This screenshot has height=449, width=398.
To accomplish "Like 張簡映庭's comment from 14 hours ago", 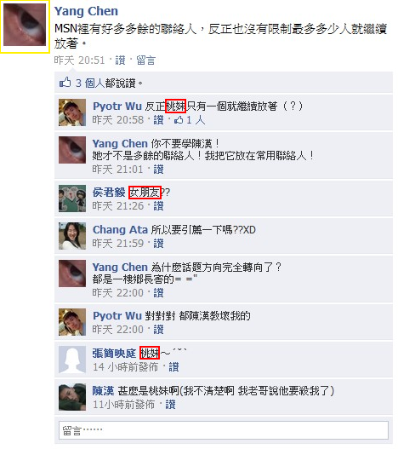I will [x=173, y=367].
